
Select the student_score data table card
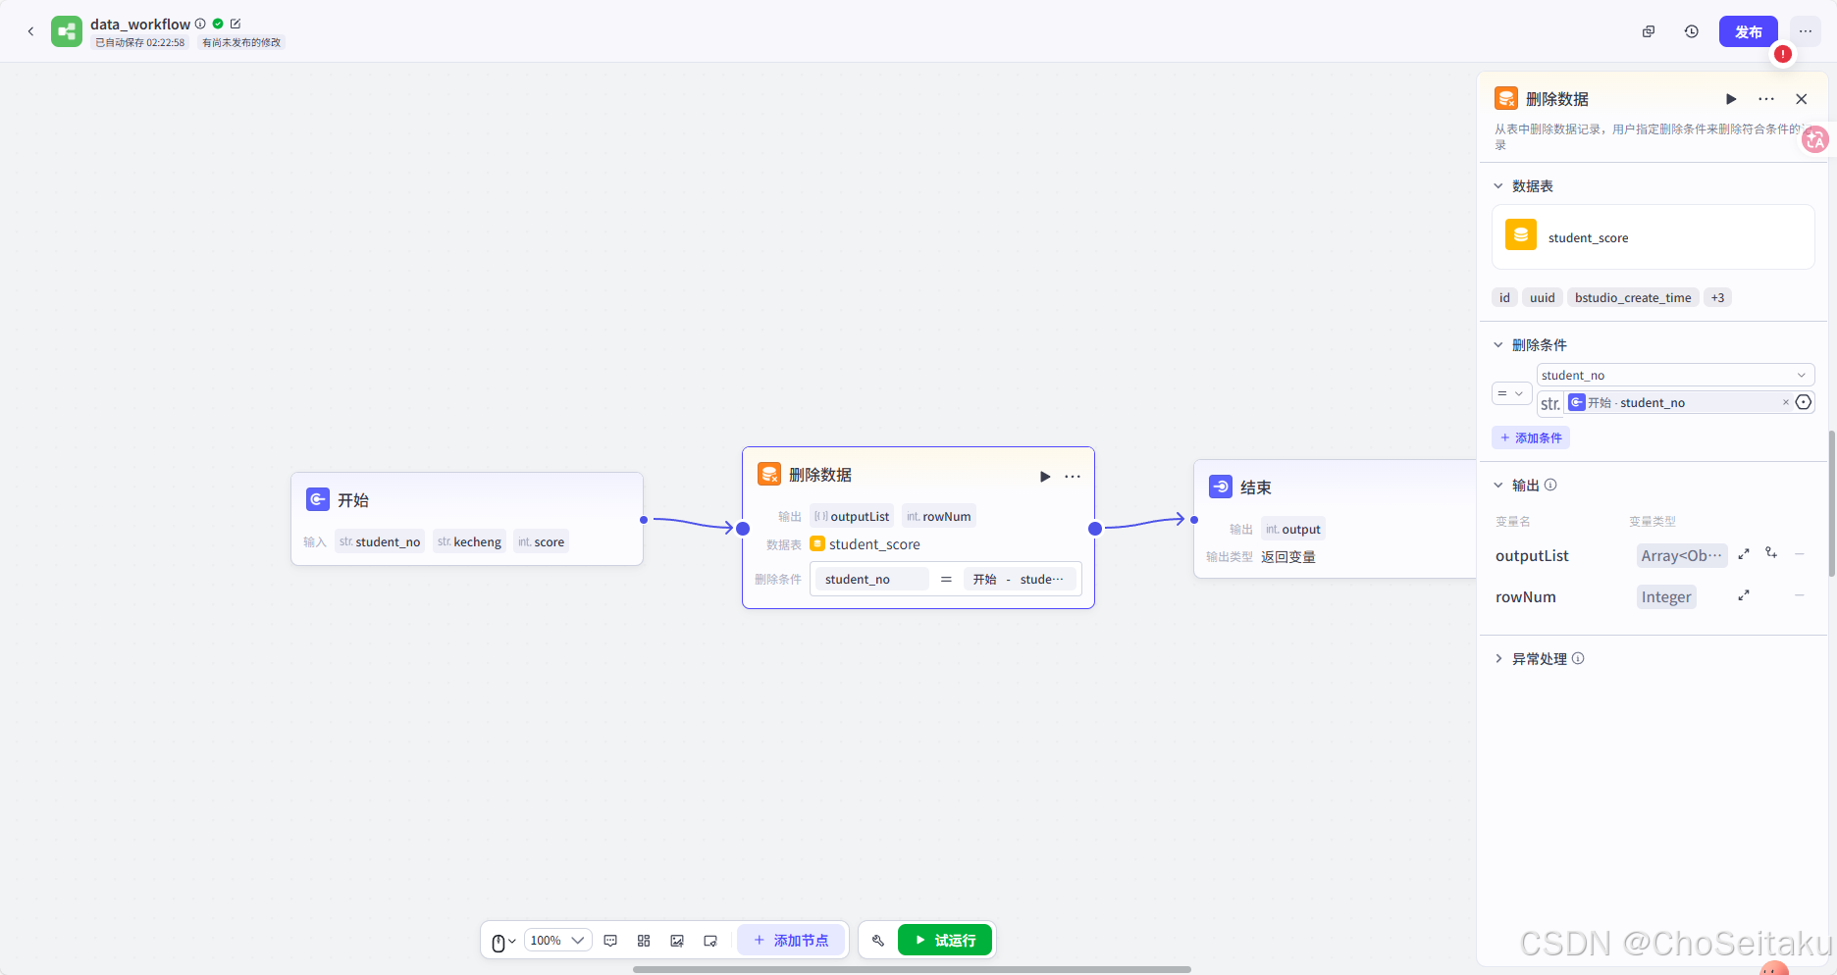(x=1653, y=237)
